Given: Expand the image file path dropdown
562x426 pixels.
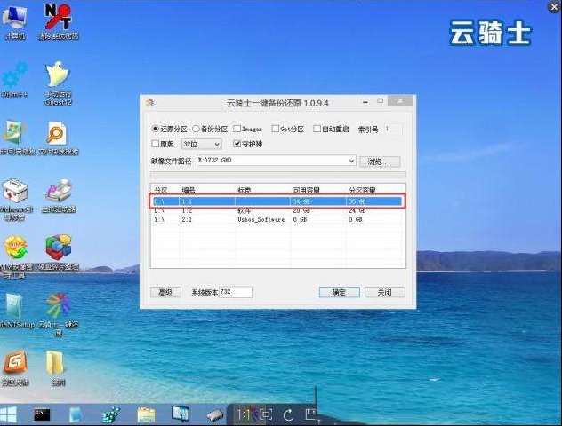Looking at the screenshot, I should [351, 162].
